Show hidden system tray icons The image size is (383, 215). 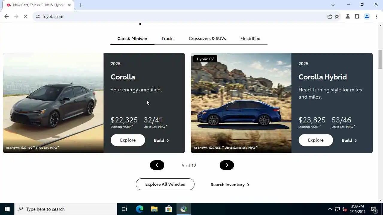(x=330, y=209)
